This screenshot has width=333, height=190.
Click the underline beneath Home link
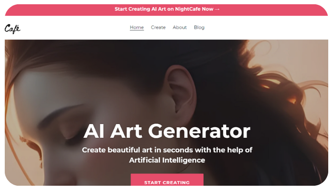point(137,30)
